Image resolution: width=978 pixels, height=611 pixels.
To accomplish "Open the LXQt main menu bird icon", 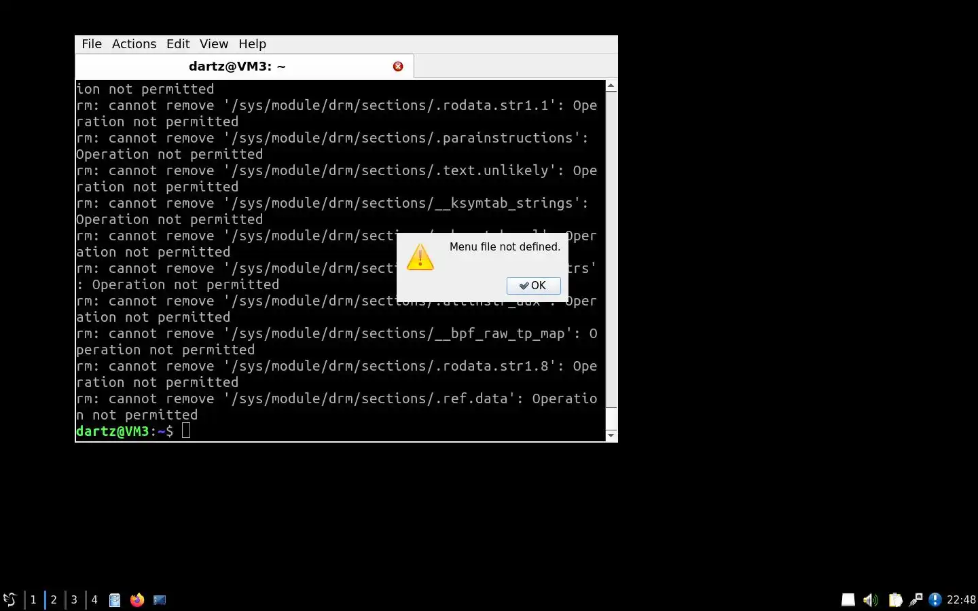I will (10, 599).
